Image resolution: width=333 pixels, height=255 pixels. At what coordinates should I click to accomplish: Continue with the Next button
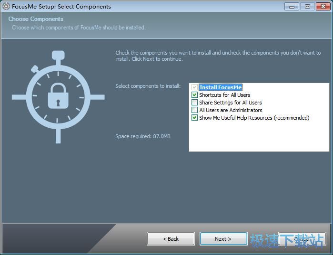coord(223,239)
